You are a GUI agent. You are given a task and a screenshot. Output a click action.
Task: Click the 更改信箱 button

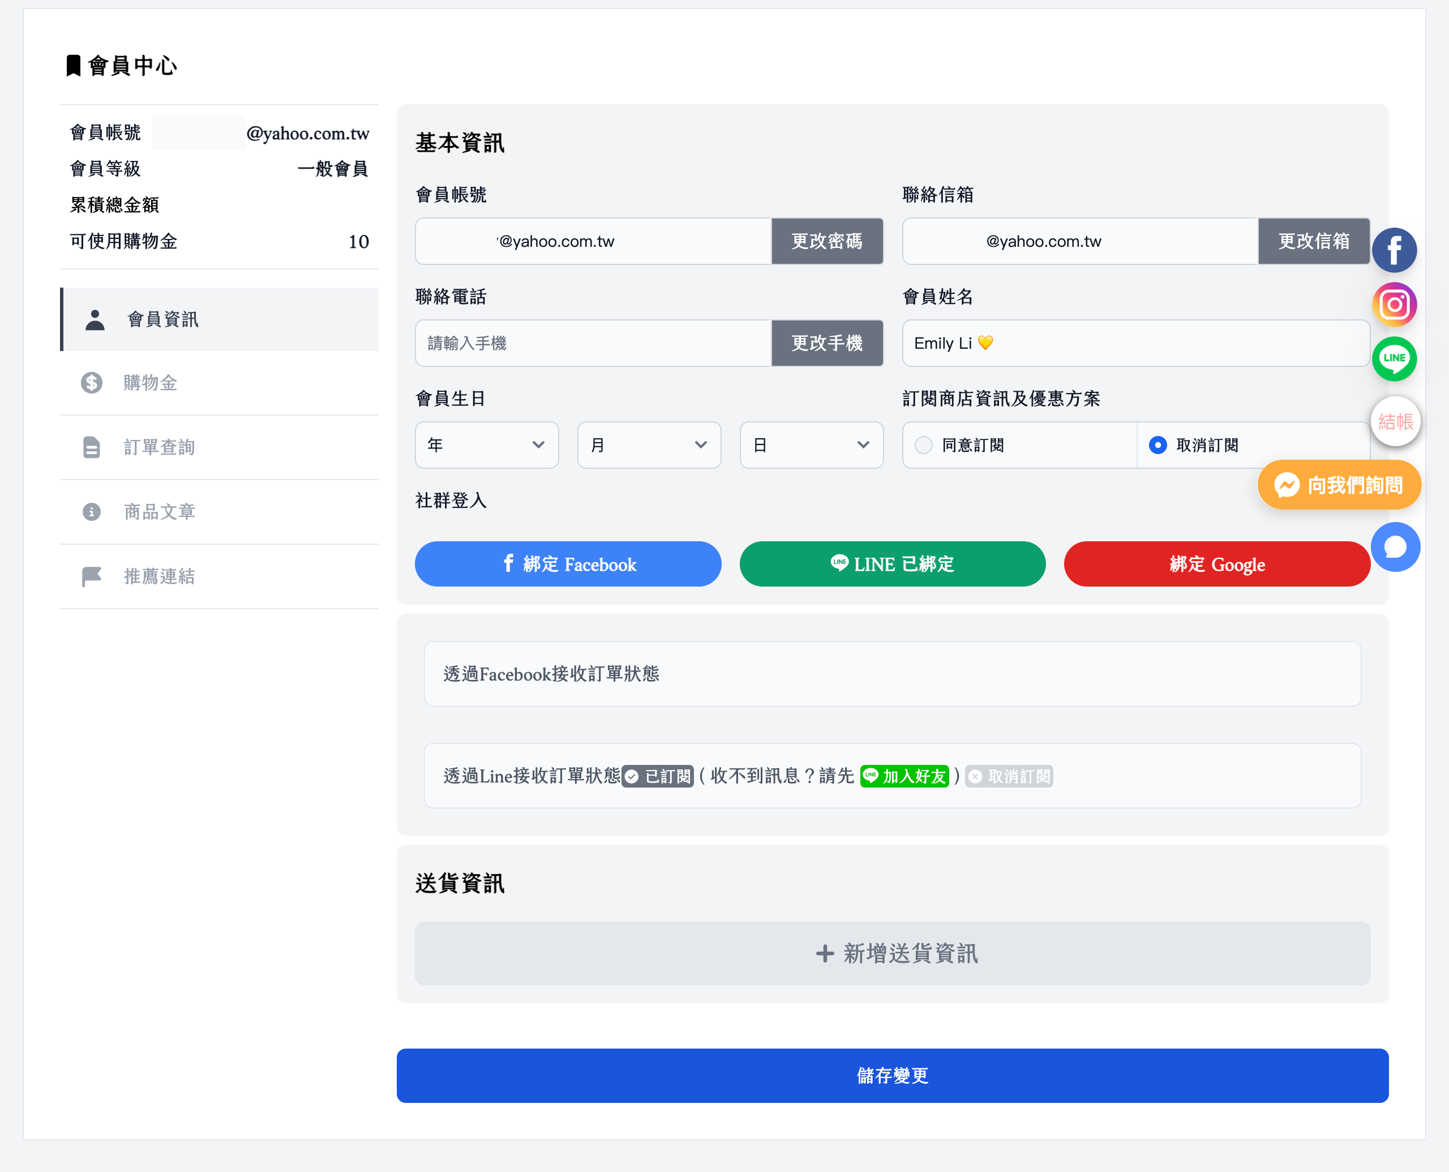[x=1314, y=241]
